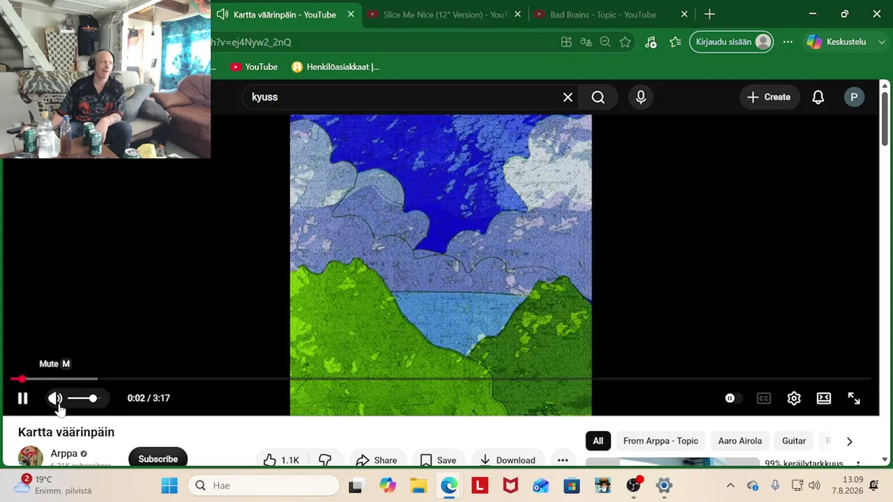Close the Kartta väärinpäin tab

coord(351,15)
